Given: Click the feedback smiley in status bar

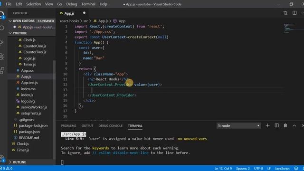Looking at the screenshot, I should coord(296,168).
